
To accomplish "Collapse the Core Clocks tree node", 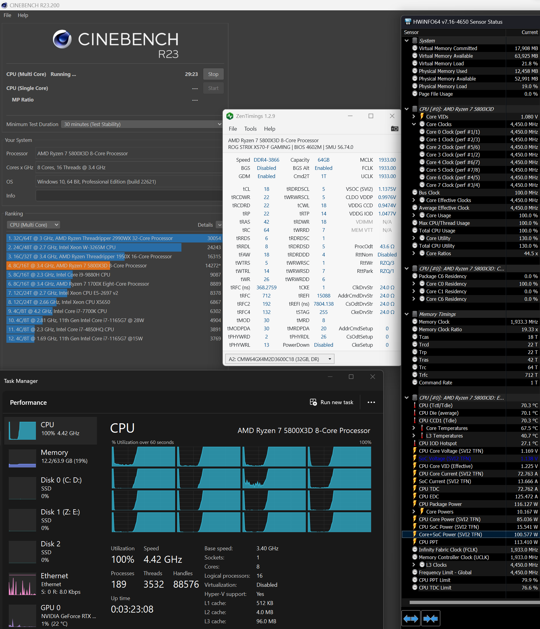I will (x=414, y=124).
